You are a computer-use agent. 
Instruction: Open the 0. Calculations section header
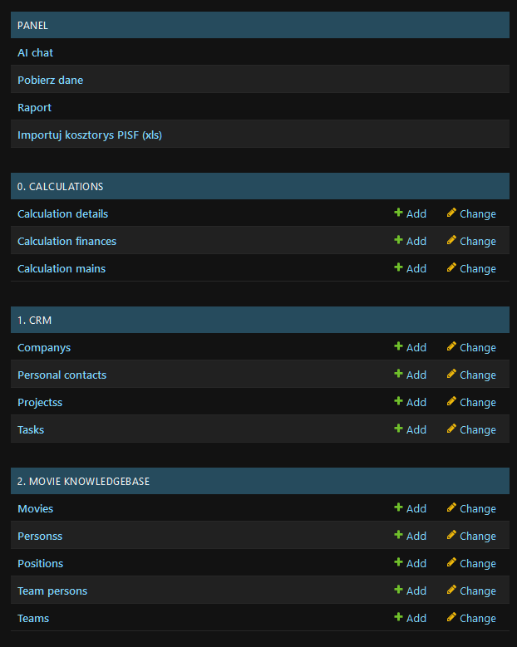pyautogui.click(x=61, y=187)
